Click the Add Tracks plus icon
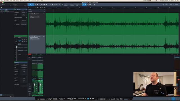 click(x=44, y=8)
